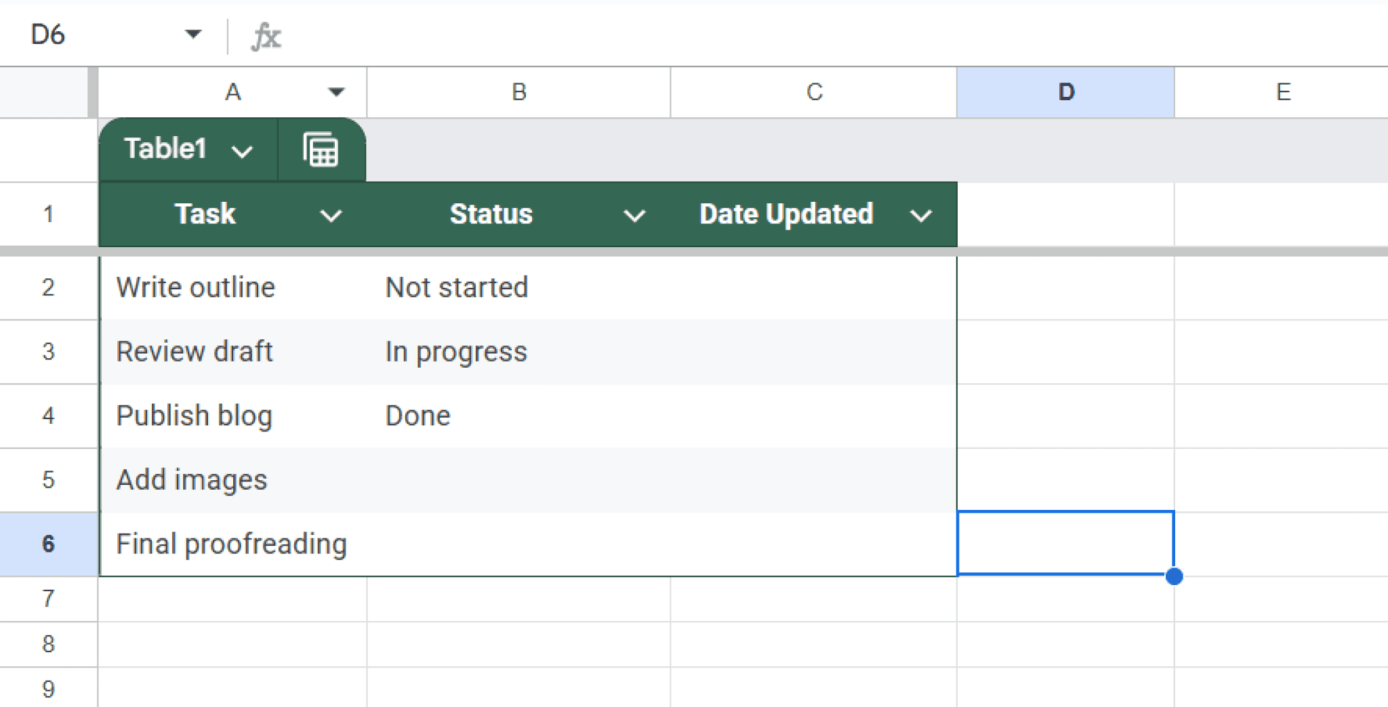Viewport: 1388px width, 707px height.
Task: Click the select-all corner box
Action: point(45,92)
